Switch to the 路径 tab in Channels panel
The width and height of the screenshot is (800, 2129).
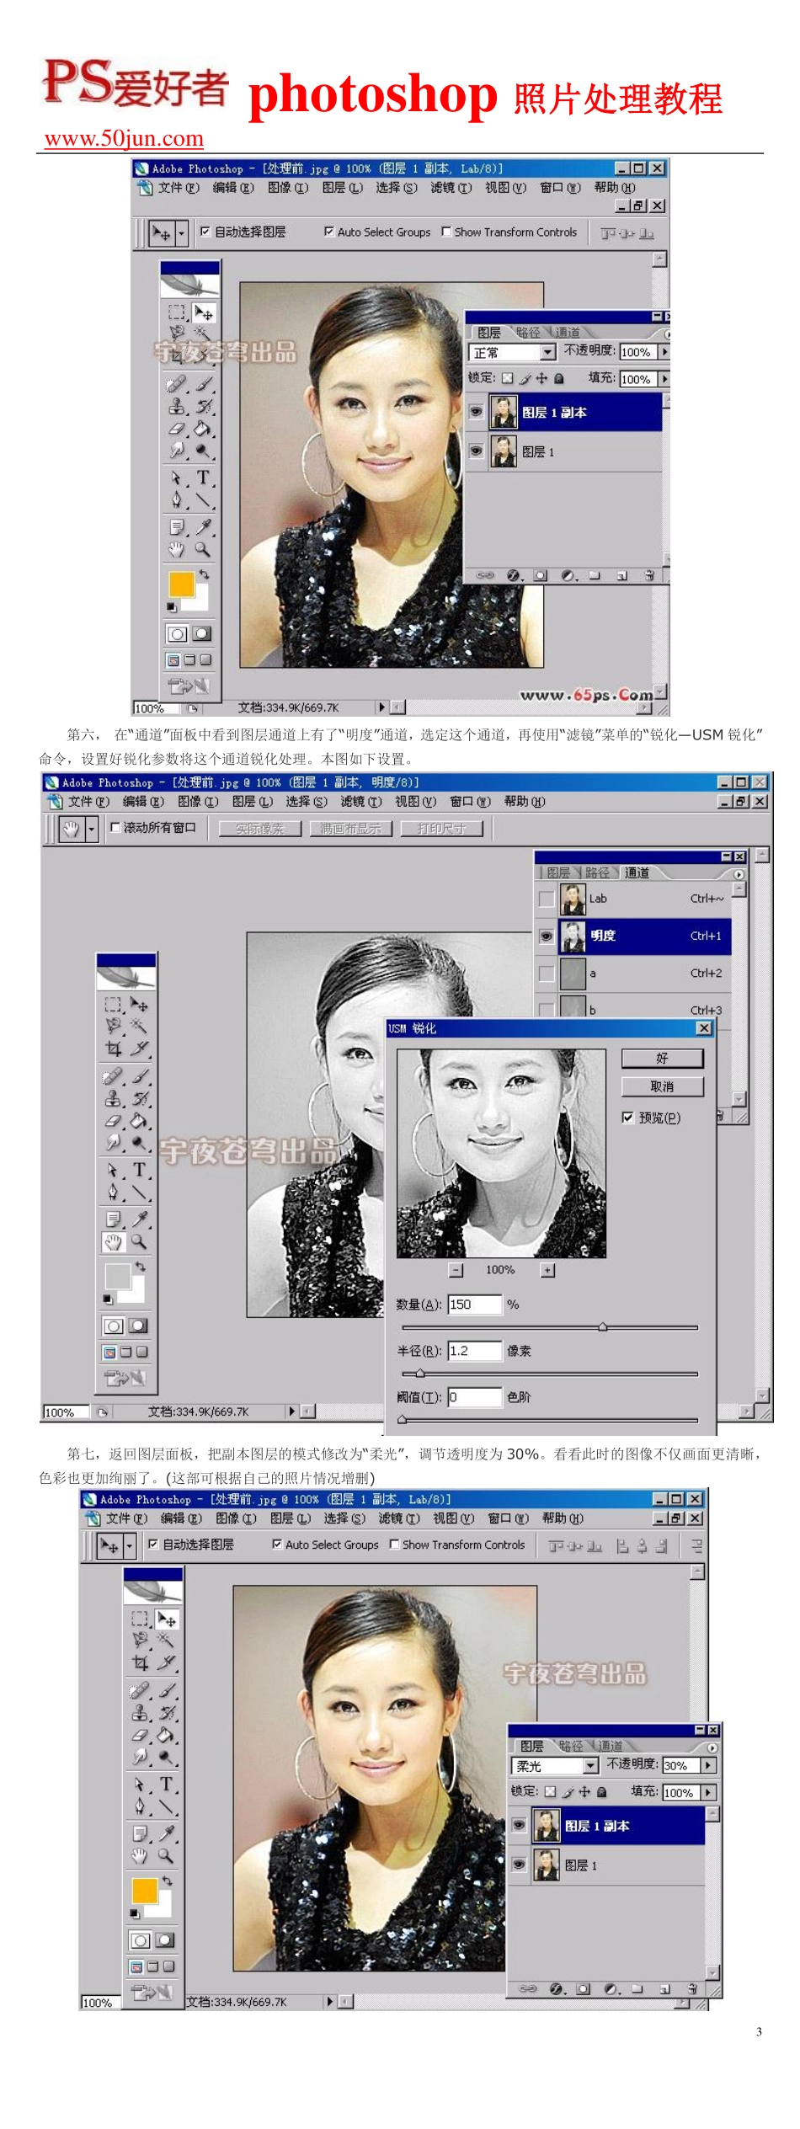tap(597, 872)
